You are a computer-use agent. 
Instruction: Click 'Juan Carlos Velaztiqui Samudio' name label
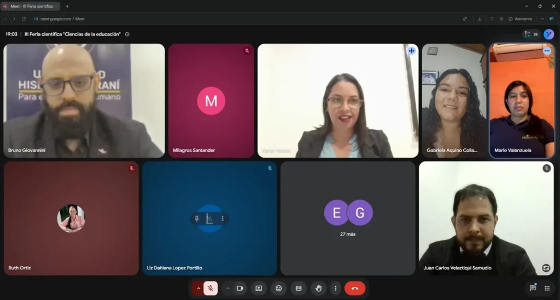(x=457, y=268)
